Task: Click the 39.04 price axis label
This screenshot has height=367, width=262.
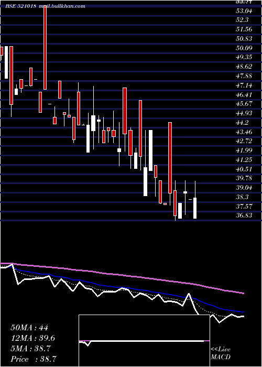Action: pyautogui.click(x=244, y=188)
